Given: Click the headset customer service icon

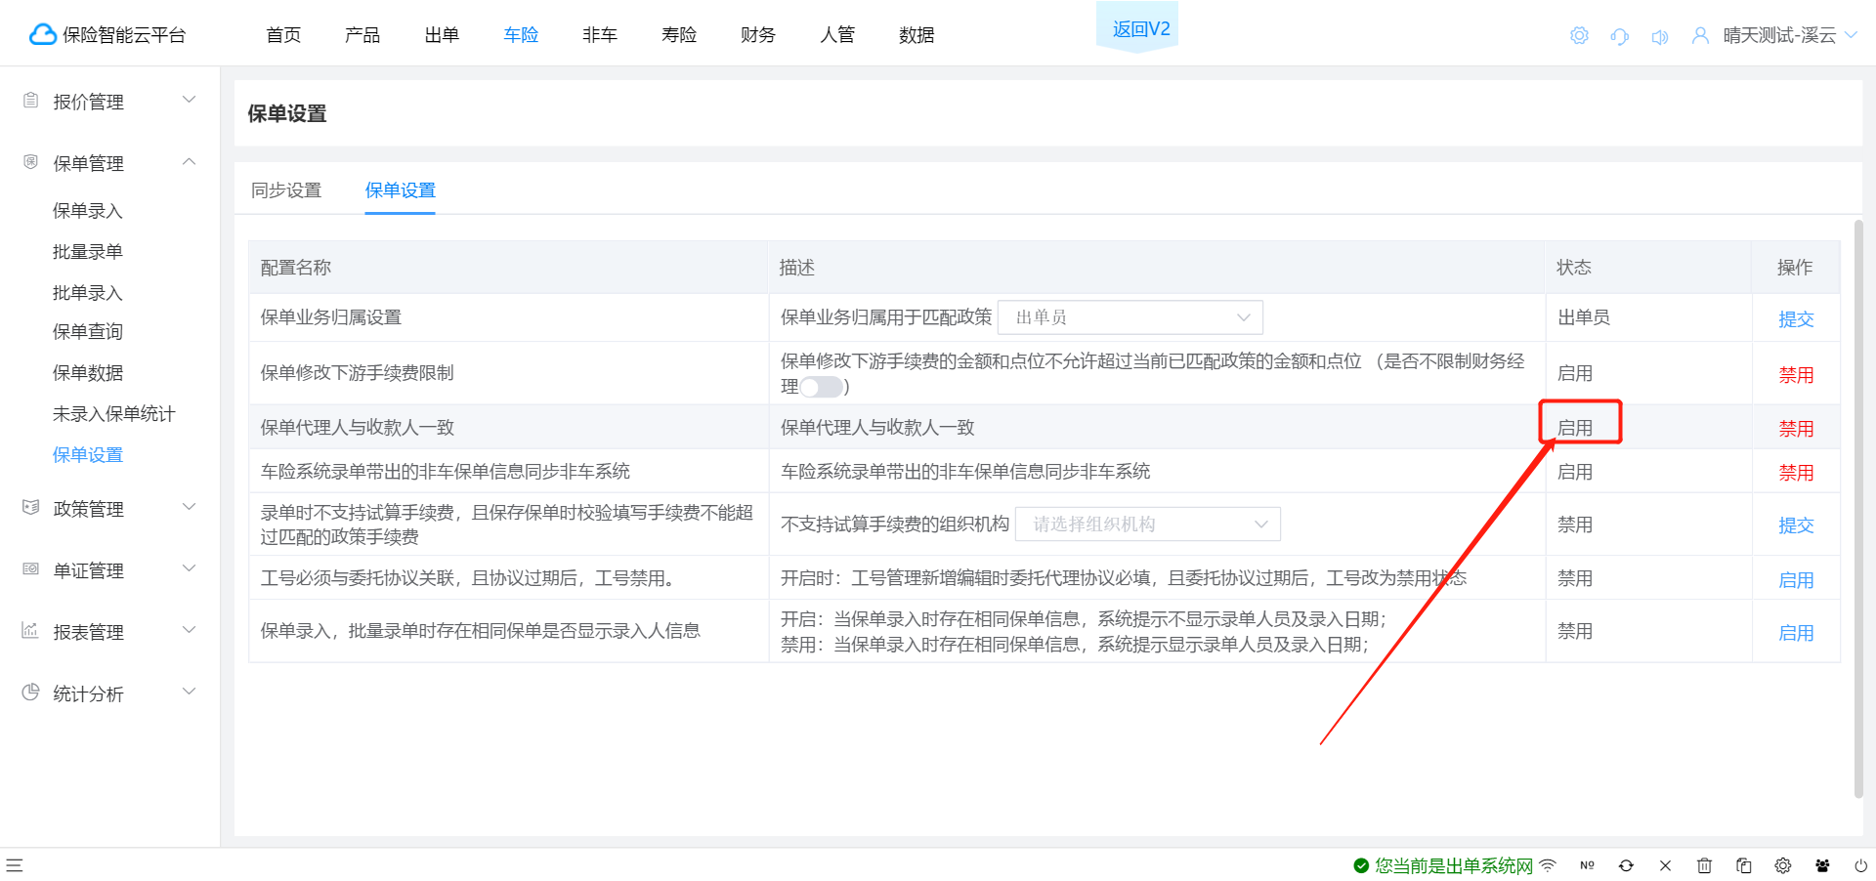Looking at the screenshot, I should [1619, 36].
